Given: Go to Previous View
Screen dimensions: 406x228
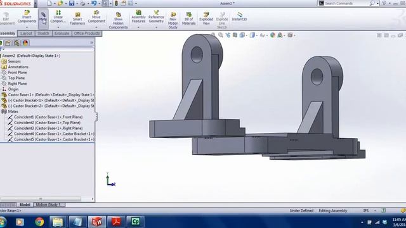Looking at the screenshot, I should click(228, 35).
